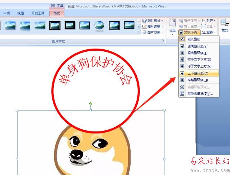Switch to the 格式 format tab
This screenshot has height=175, width=230.
(x=56, y=13)
